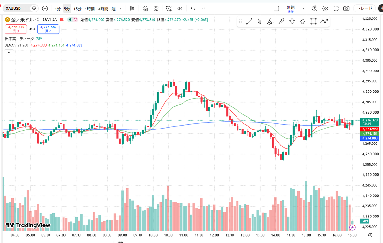Screen dimensions: 383x243
Task: Click the green EMA value 4,274.151 in legend
Action: pyautogui.click(x=56, y=45)
